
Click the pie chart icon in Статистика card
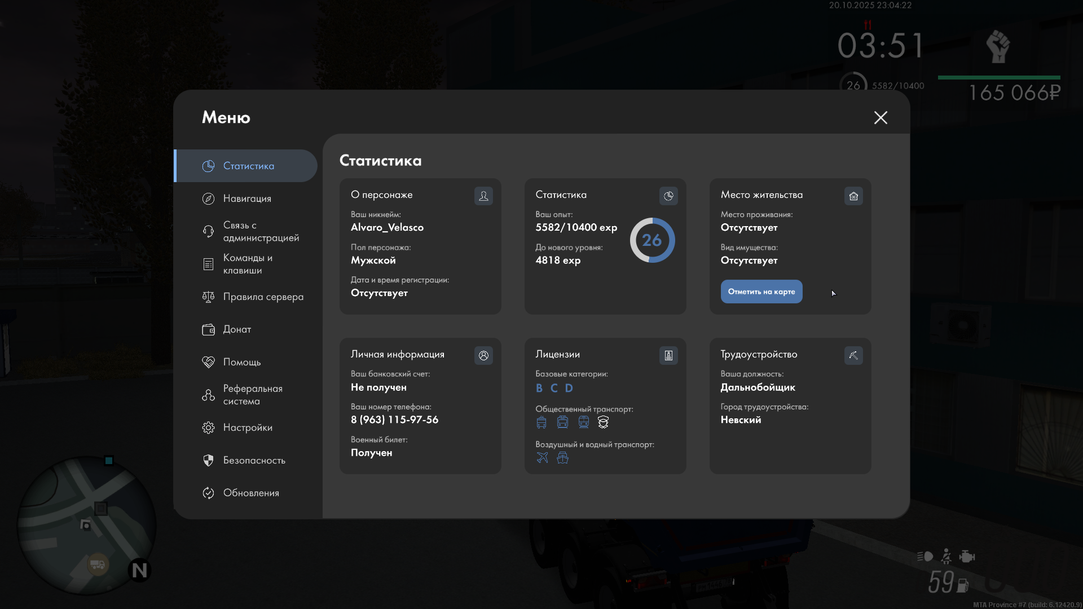(668, 196)
